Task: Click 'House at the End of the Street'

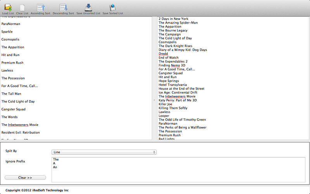Action: click(181, 89)
